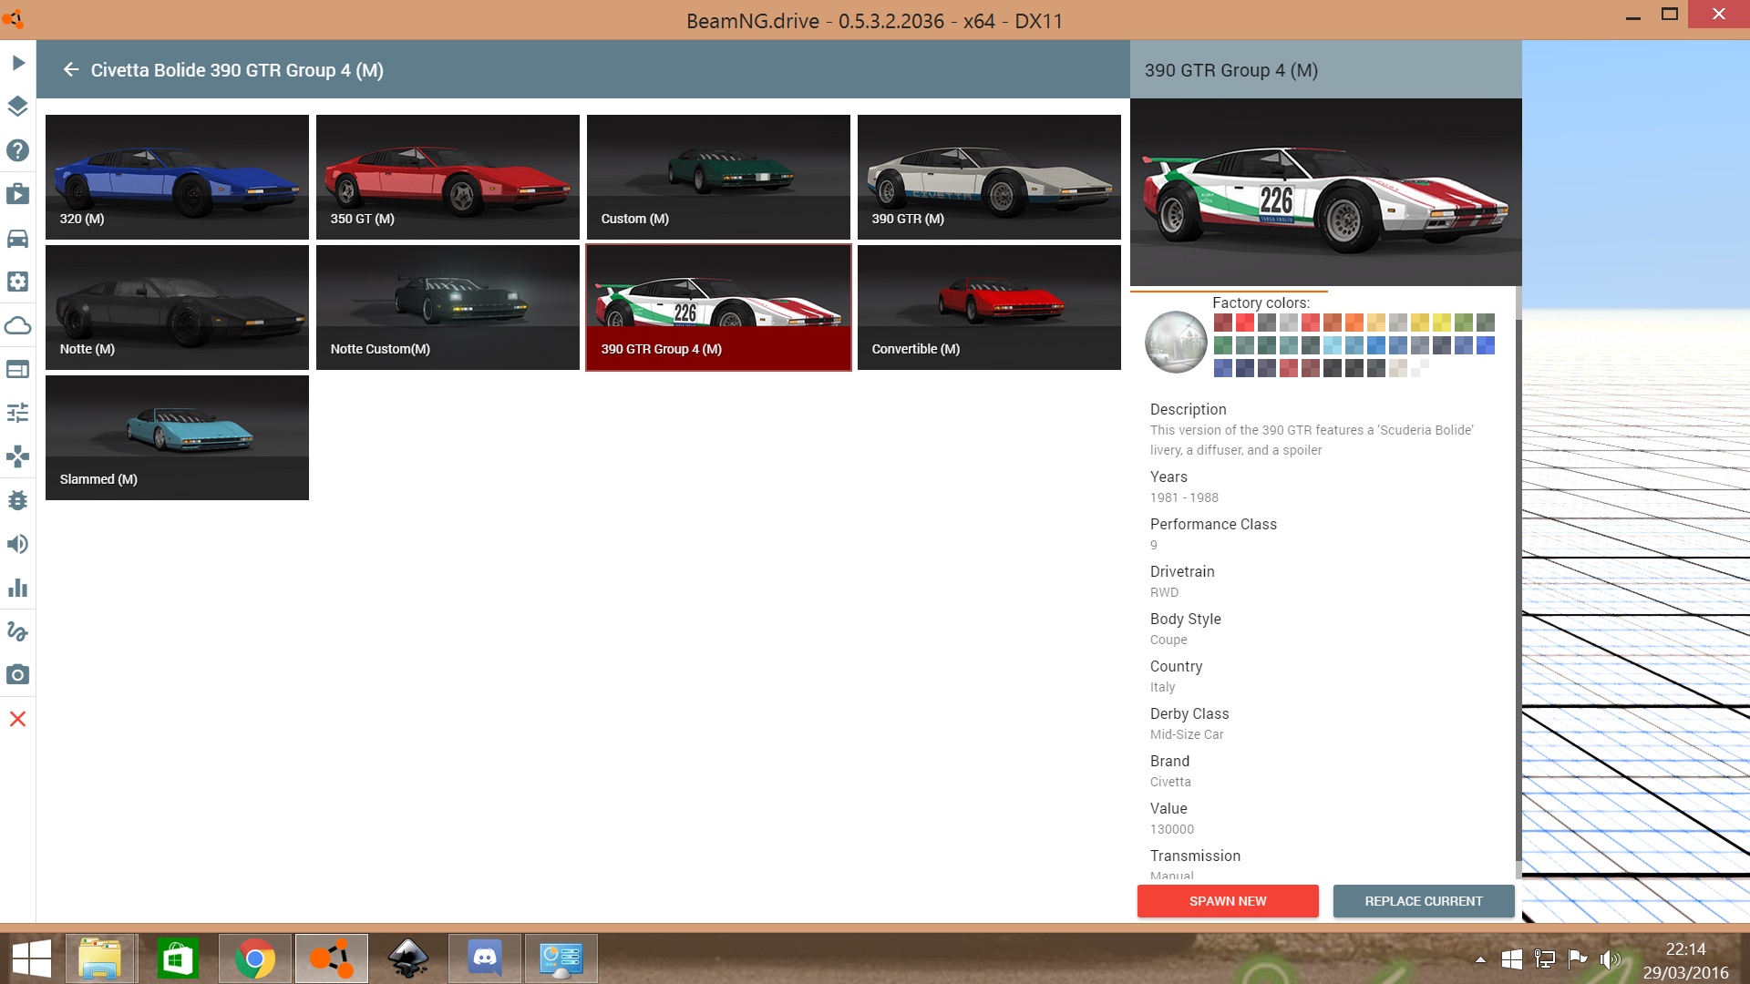Open the UI apps layout icon

point(17,369)
